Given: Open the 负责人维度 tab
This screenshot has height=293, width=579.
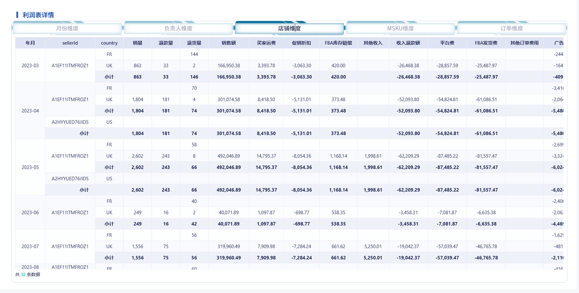Looking at the screenshot, I should (x=178, y=28).
